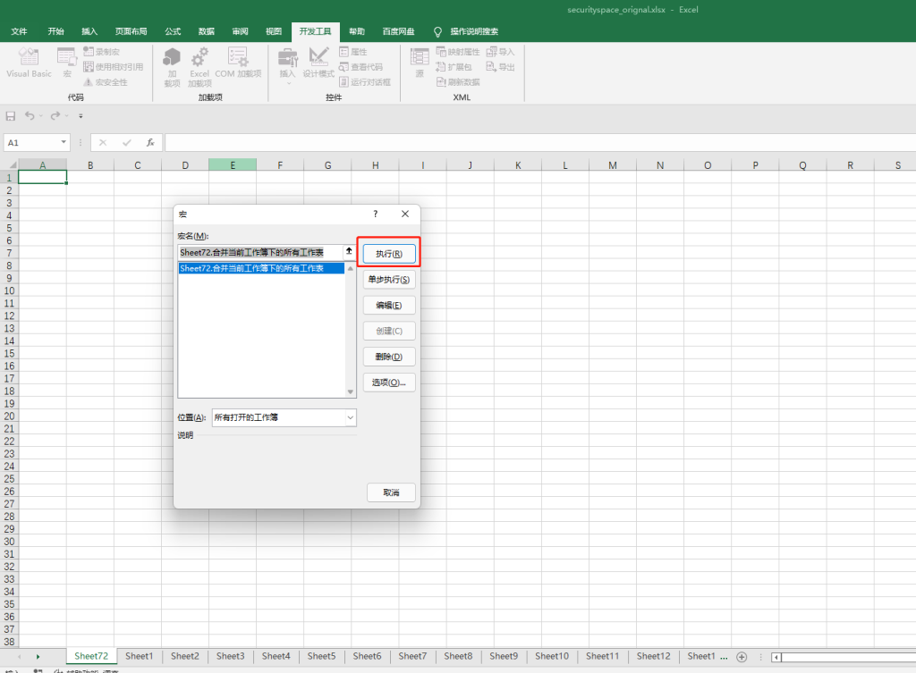916x673 pixels.
Task: Click XML Refresh Data
Action: pyautogui.click(x=458, y=82)
